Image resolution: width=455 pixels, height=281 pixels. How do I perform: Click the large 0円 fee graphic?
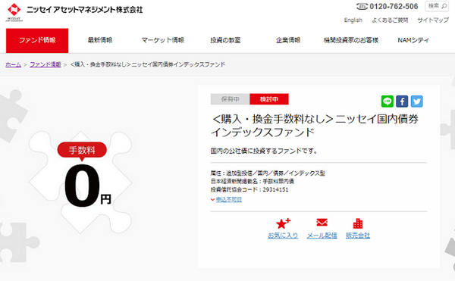point(87,186)
